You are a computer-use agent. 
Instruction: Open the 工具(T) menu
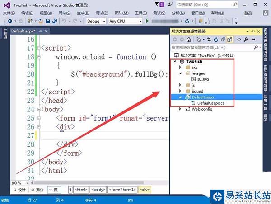[141, 13]
